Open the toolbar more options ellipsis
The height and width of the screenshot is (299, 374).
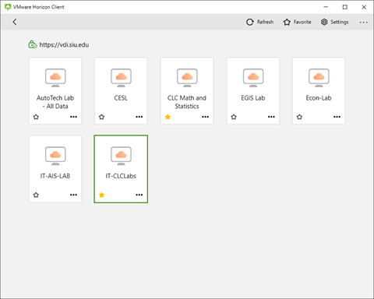pyautogui.click(x=363, y=23)
